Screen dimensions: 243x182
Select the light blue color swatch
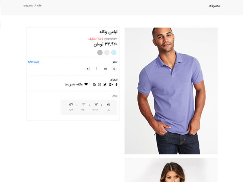click(114, 52)
